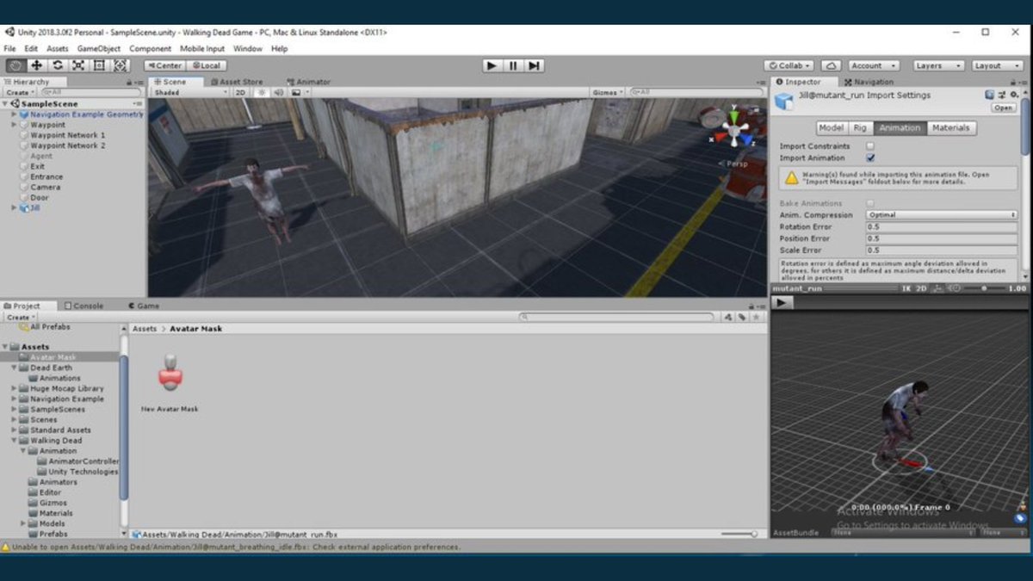Switch to the Game tab

pyautogui.click(x=143, y=306)
